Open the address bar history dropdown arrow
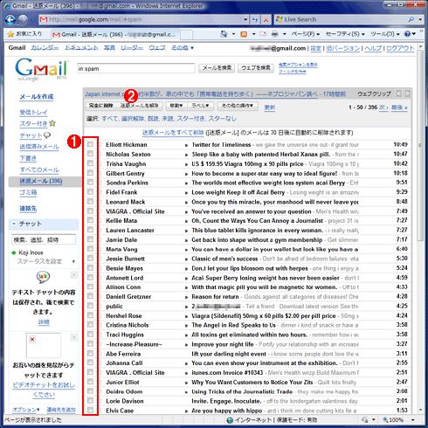The width and height of the screenshot is (428, 428). coord(245,19)
